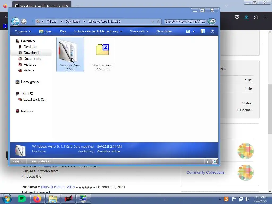
Task: Change view using the view icon button
Action: click(x=188, y=31)
